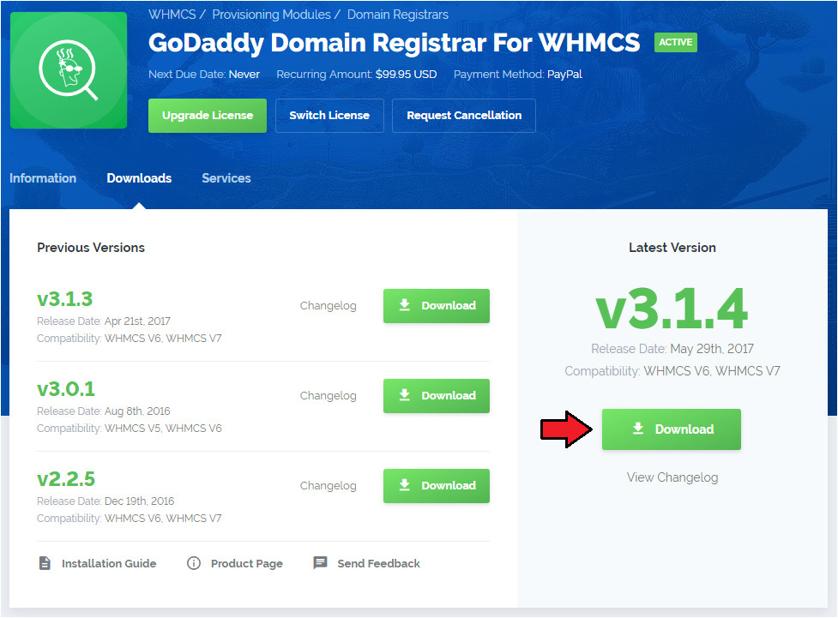Click the Send Feedback chat icon
The image size is (838, 618).
click(320, 563)
